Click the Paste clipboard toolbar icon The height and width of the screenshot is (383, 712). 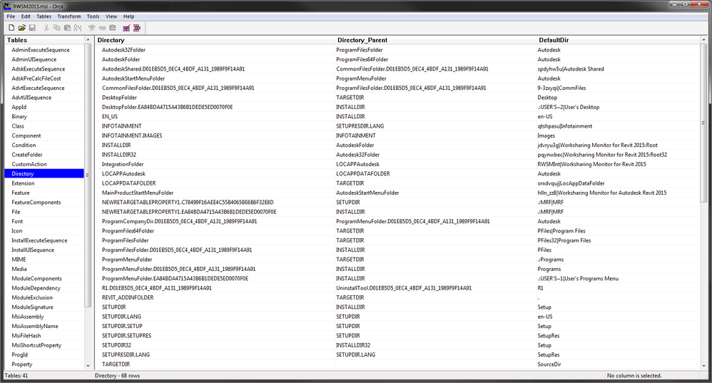point(67,28)
